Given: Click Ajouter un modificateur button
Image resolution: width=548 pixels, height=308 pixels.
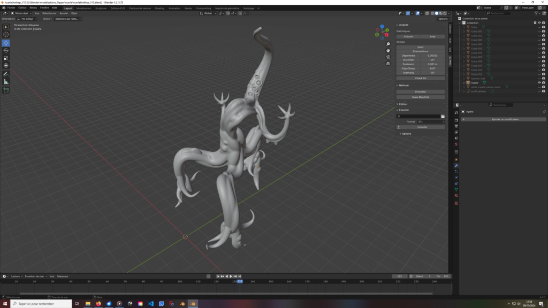Looking at the screenshot, I should 503,119.
